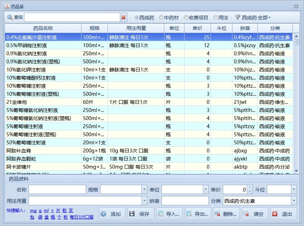Screen dimensions: 304x226
Task: Sort by the 斗位 column header
Action: [221, 28]
